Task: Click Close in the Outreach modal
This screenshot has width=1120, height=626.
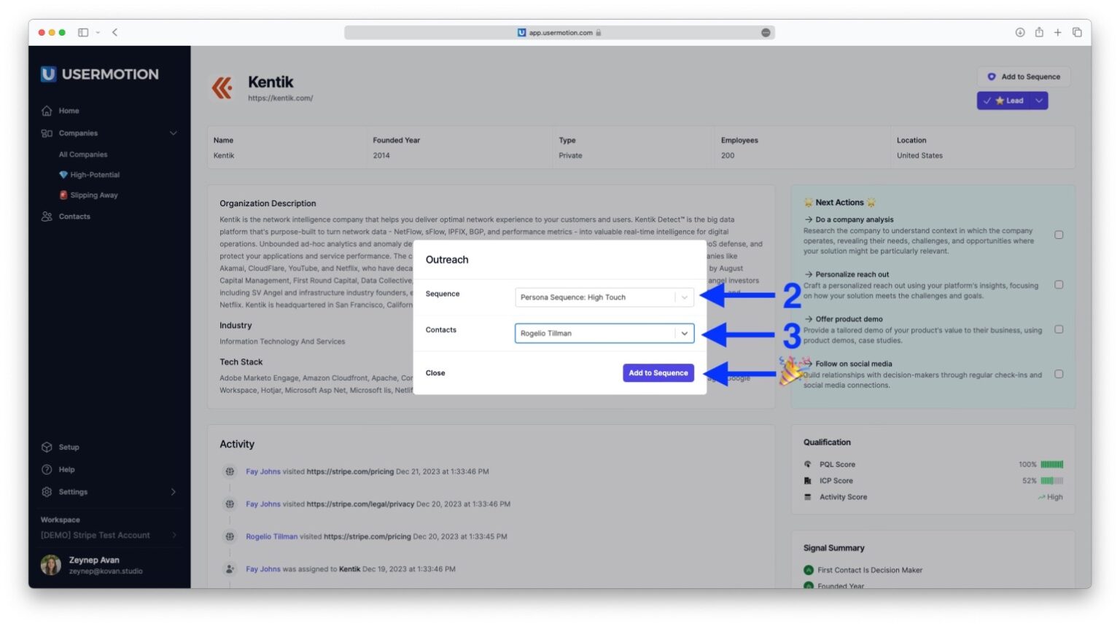Action: coord(435,372)
